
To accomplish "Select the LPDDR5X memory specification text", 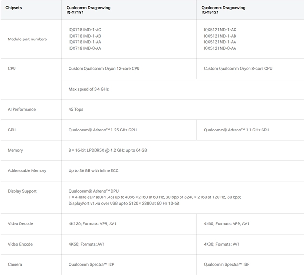I will (x=108, y=150).
